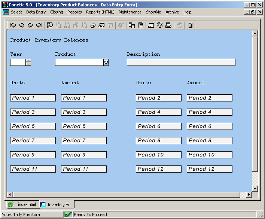Viewport: 265px width, 219px height.
Task: Click the eraser clear-form icon
Action: (93, 25)
